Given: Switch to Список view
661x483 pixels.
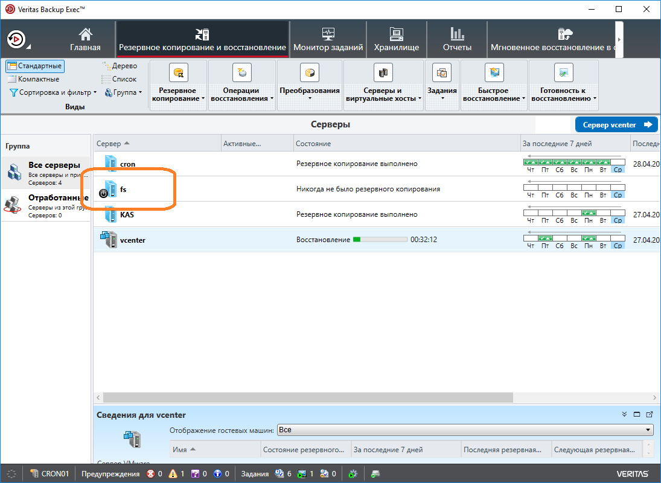Looking at the screenshot, I should pyautogui.click(x=120, y=79).
